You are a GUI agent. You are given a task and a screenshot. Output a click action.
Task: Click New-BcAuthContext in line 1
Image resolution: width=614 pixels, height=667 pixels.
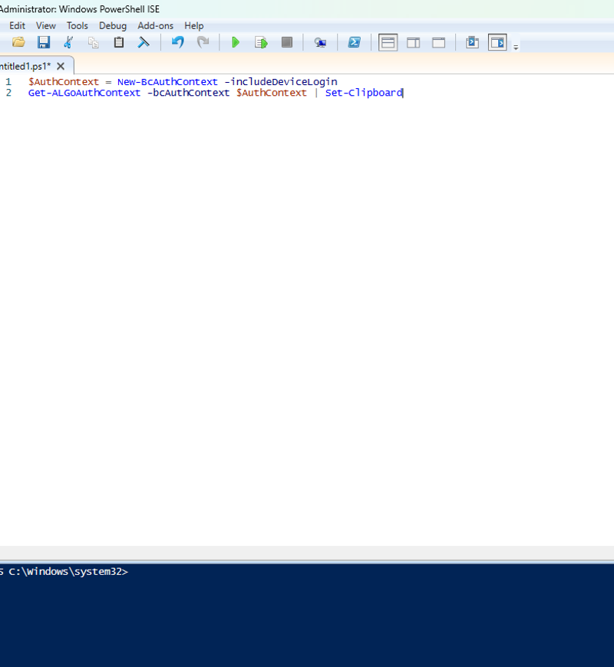167,82
